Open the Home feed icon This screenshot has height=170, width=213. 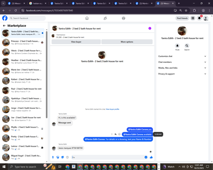[x=87, y=18]
